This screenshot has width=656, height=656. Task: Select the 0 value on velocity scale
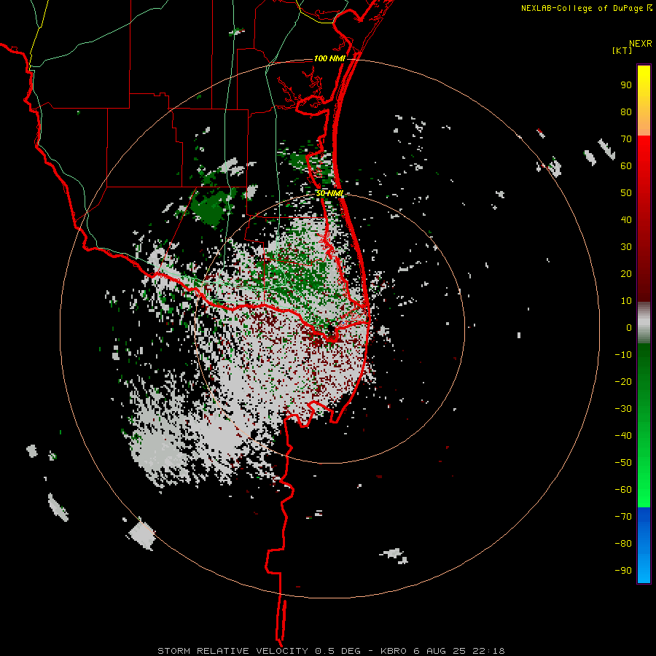(x=629, y=328)
